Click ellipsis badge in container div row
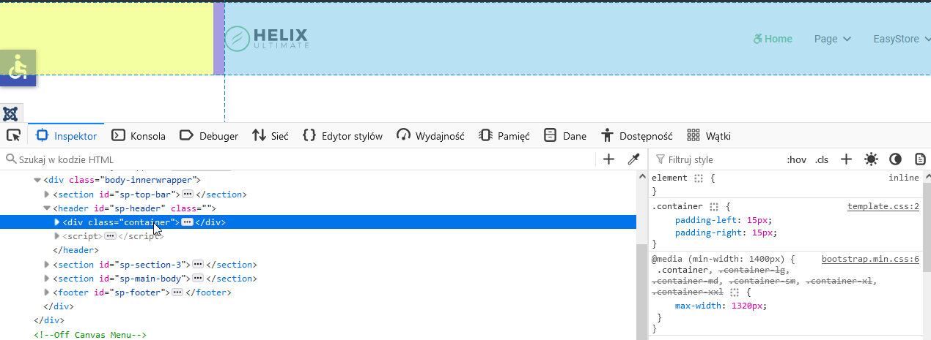This screenshot has height=340, width=931. (x=187, y=222)
